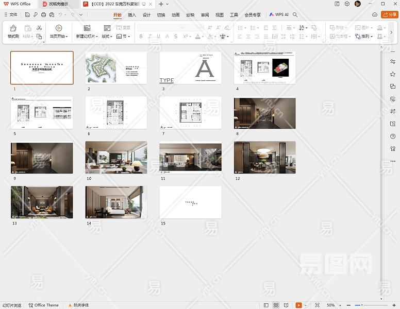Open the 插入 ribbon tab
Viewport: 400px width, 309px height.
point(132,15)
